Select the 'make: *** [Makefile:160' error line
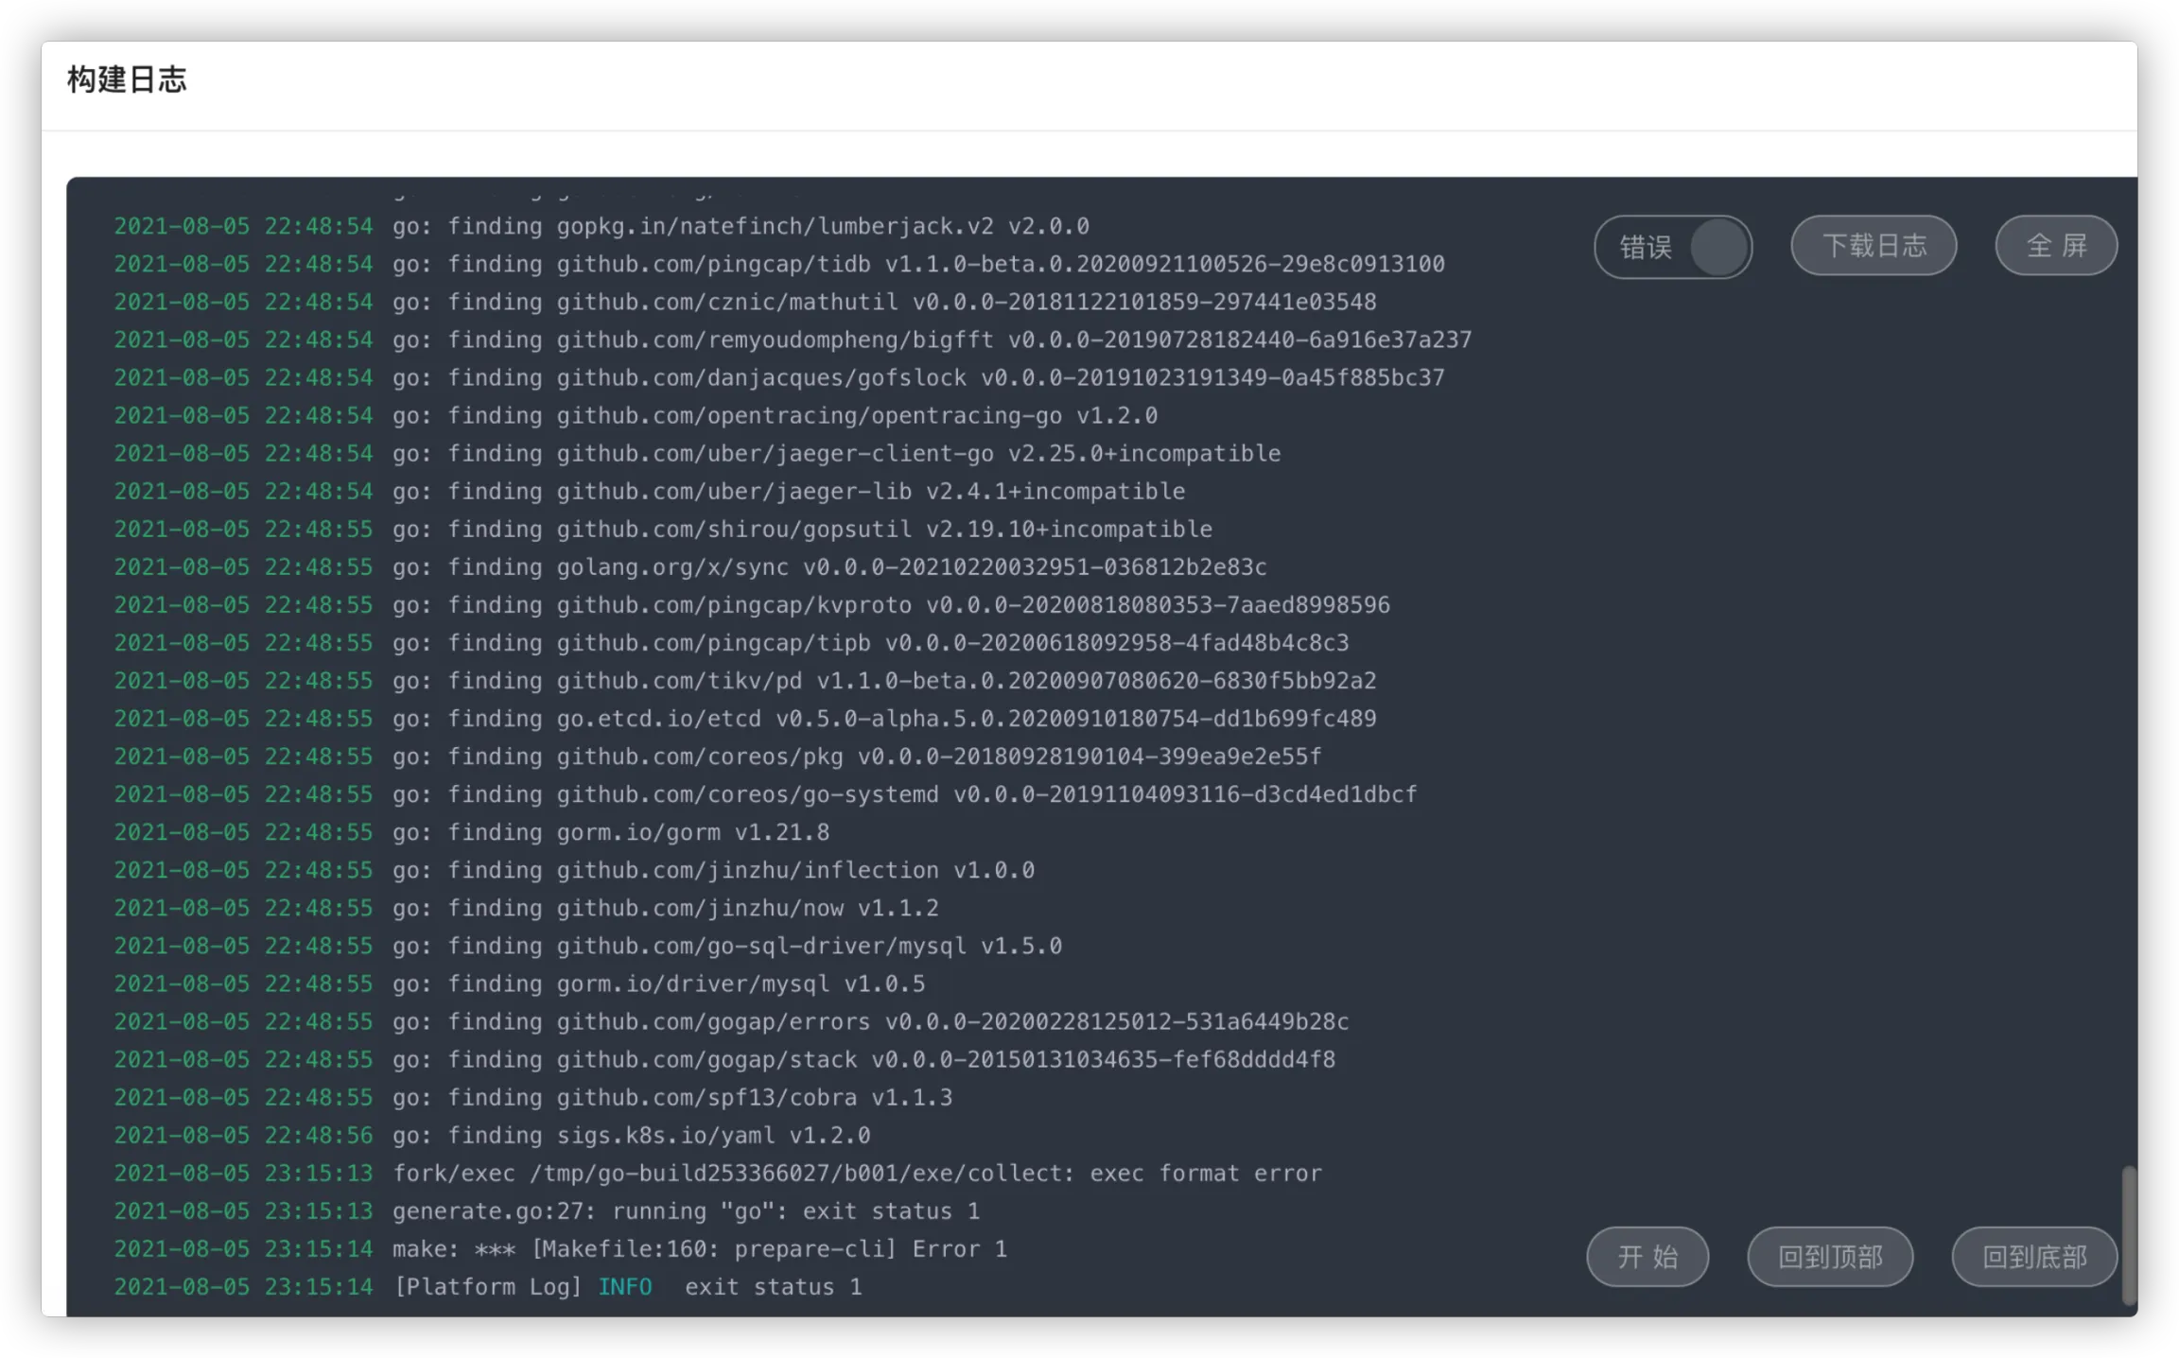2179x1358 pixels. [699, 1249]
